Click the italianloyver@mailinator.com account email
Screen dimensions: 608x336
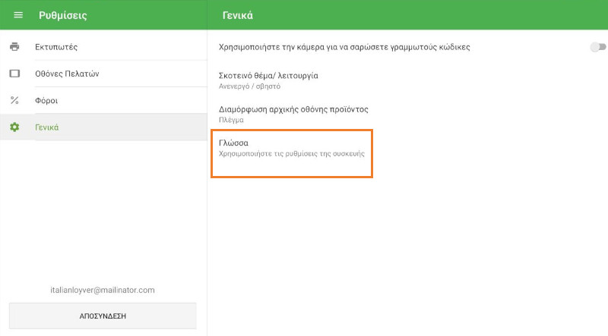click(103, 290)
